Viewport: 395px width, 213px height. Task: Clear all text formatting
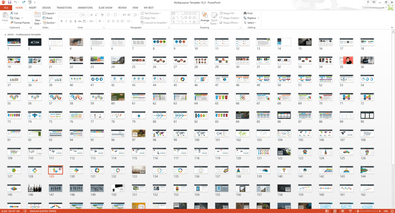pyautogui.click(x=102, y=15)
